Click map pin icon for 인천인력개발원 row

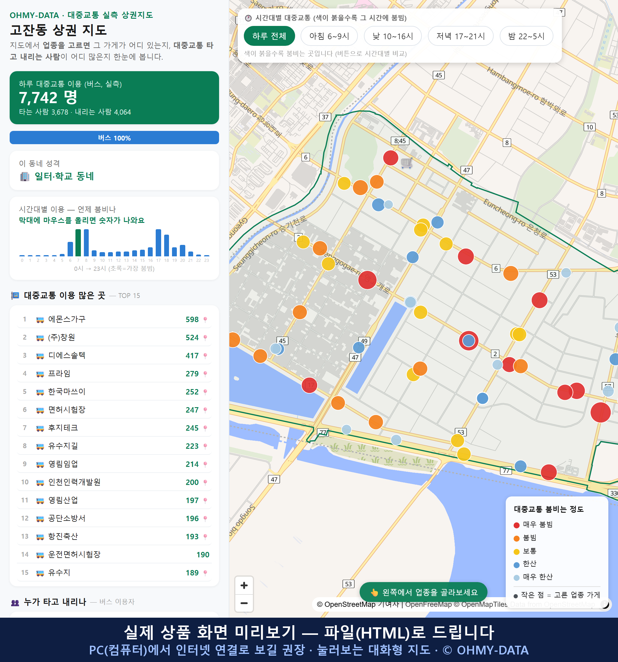(205, 483)
